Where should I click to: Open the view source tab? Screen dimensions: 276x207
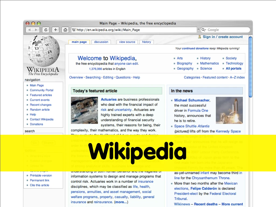[127, 42]
